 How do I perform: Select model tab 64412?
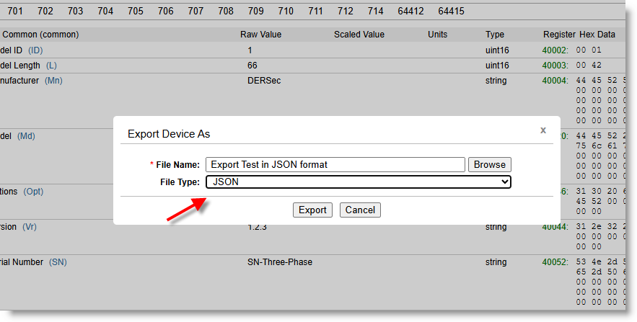410,11
